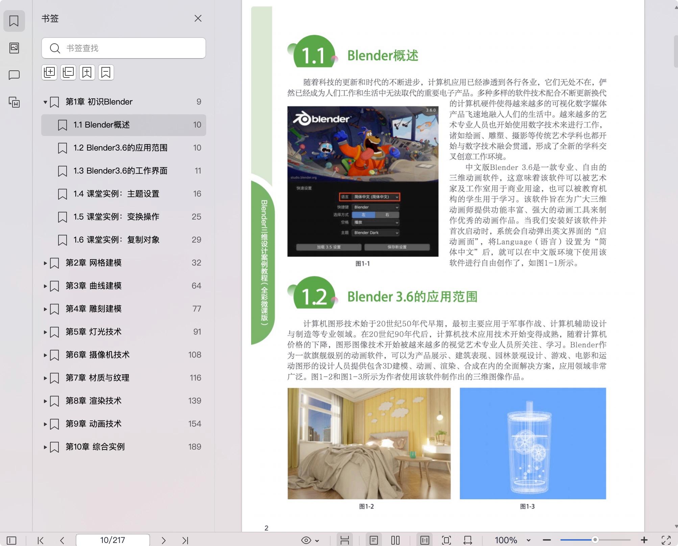Go to bookmark 1.2 Blender3.6的应用范围
Screen dimensions: 678x546
pos(124,148)
